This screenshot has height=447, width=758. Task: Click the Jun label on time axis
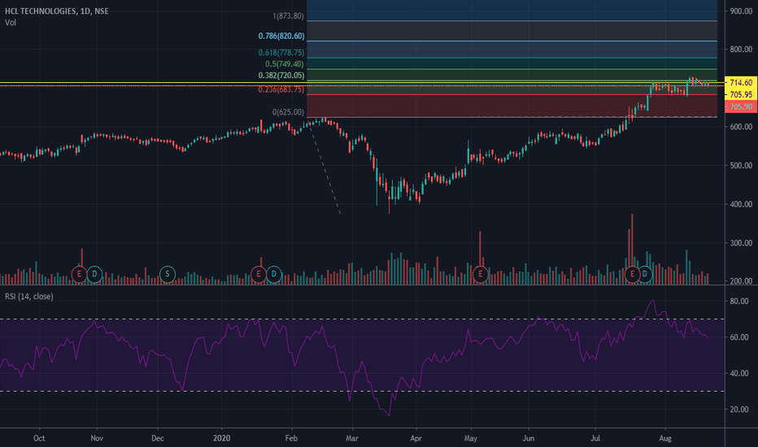529,438
